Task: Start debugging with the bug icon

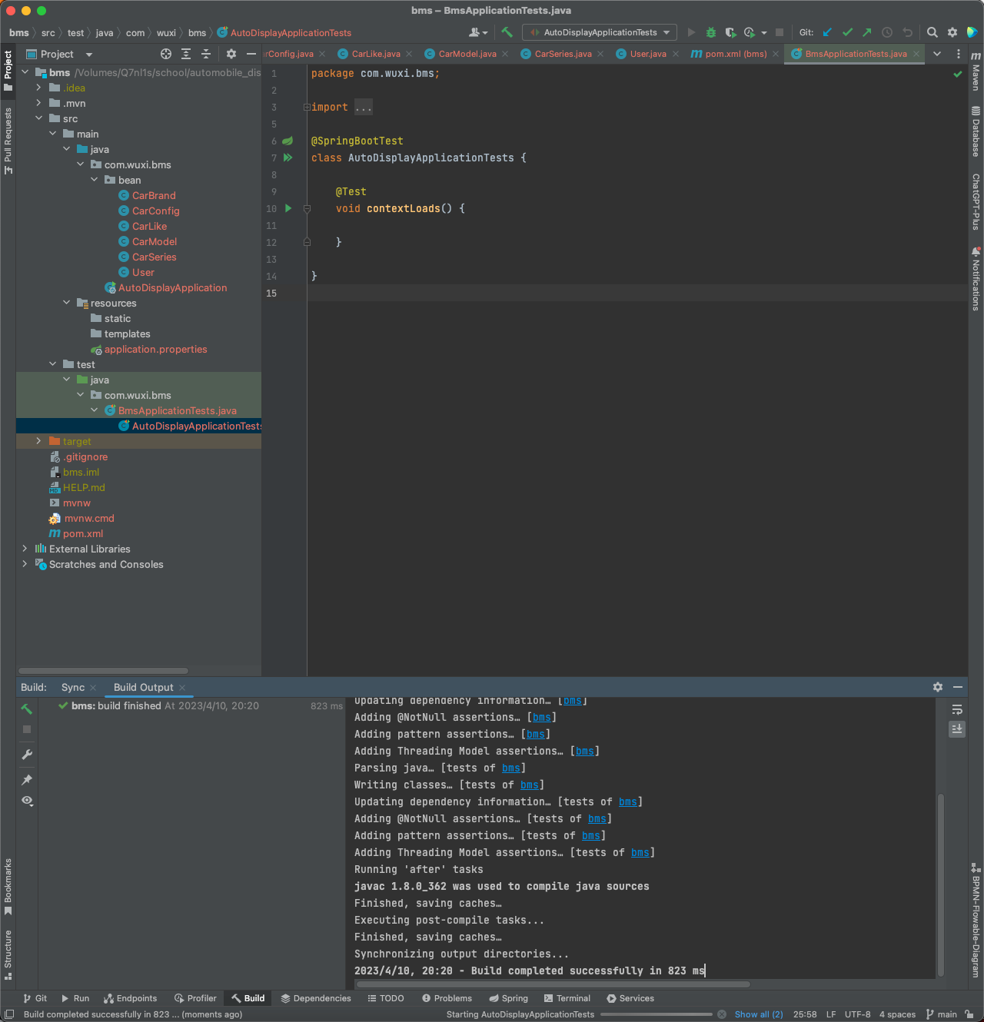Action: point(711,32)
